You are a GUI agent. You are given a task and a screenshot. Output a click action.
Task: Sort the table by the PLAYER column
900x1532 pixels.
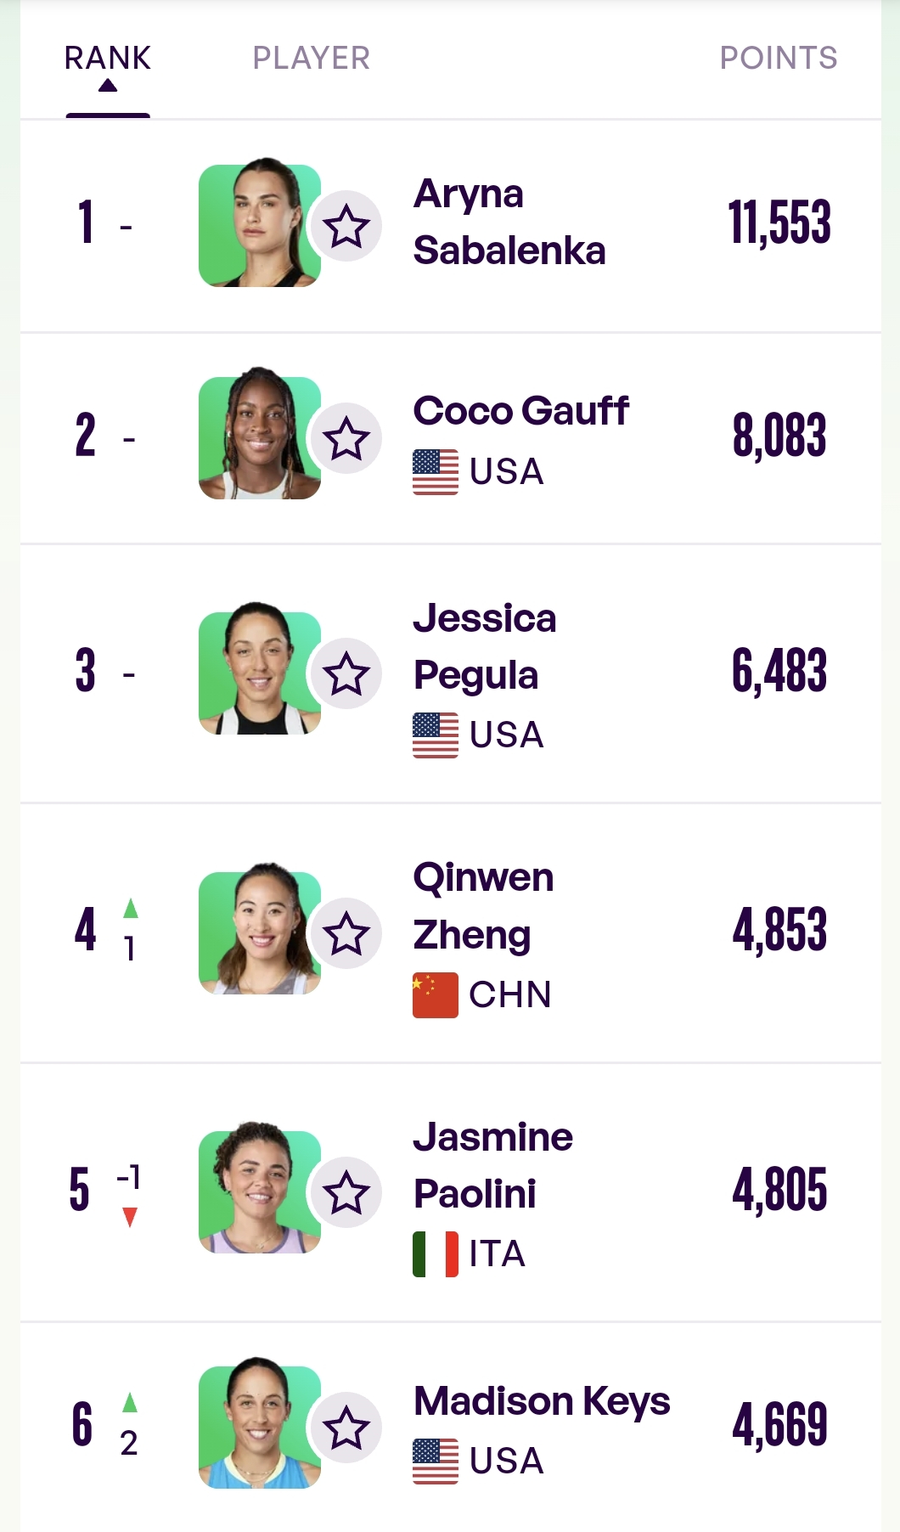click(x=312, y=58)
